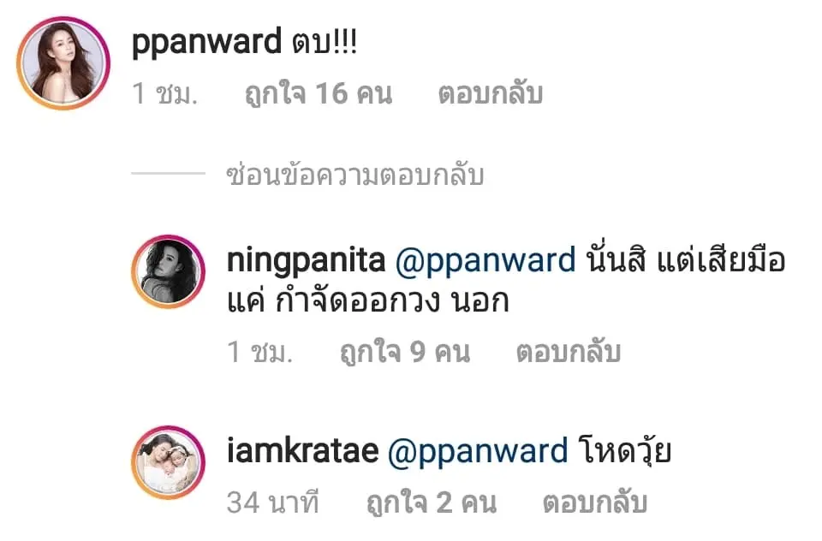The height and width of the screenshot is (541, 822).
Task: Open ppanward's profile picture
Action: click(63, 62)
